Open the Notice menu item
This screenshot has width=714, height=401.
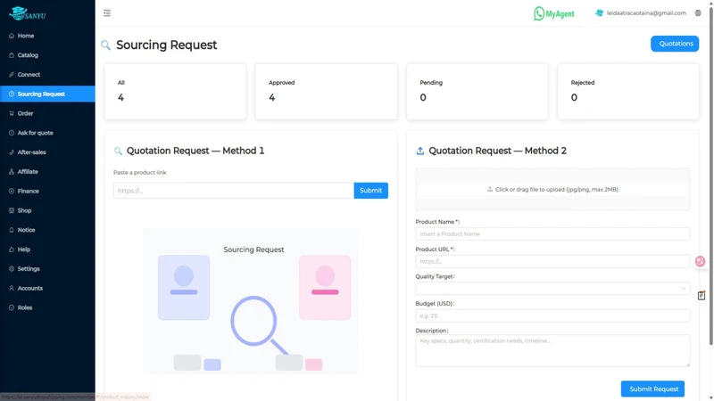[47, 230]
